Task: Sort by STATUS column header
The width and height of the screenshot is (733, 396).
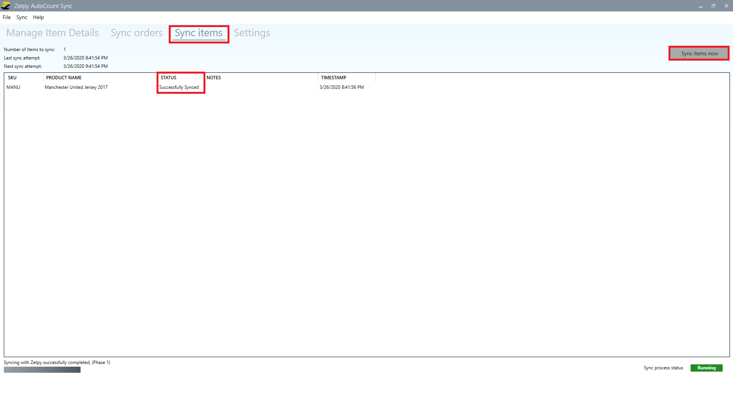Action: pos(181,77)
